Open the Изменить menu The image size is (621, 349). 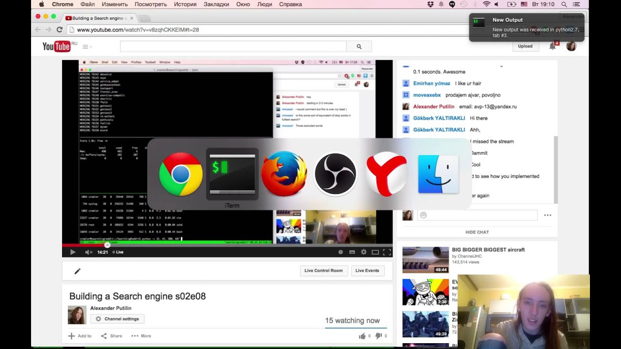115,4
